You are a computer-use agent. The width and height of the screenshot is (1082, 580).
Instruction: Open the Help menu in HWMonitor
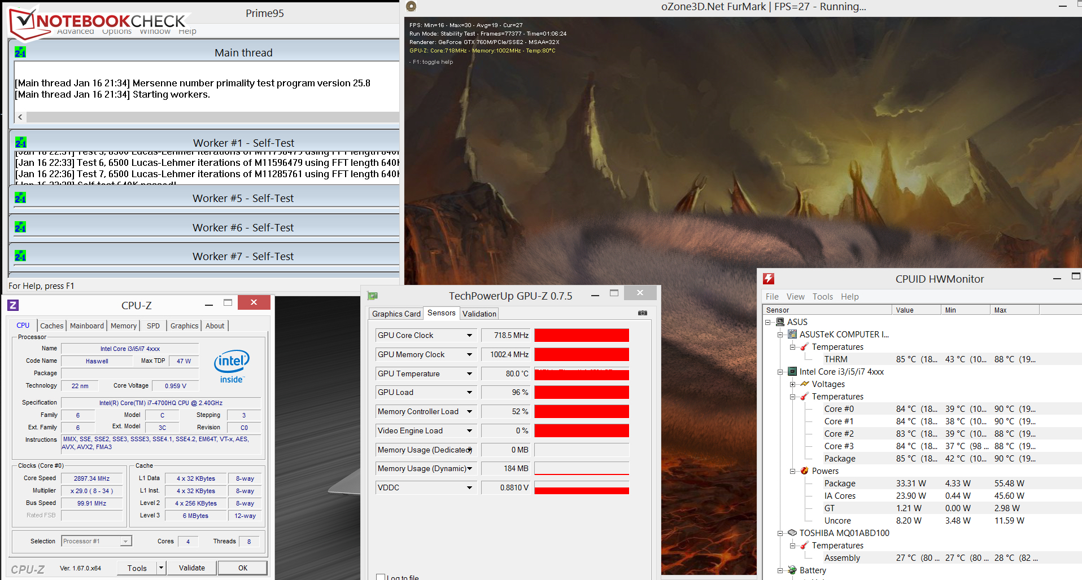coord(849,296)
